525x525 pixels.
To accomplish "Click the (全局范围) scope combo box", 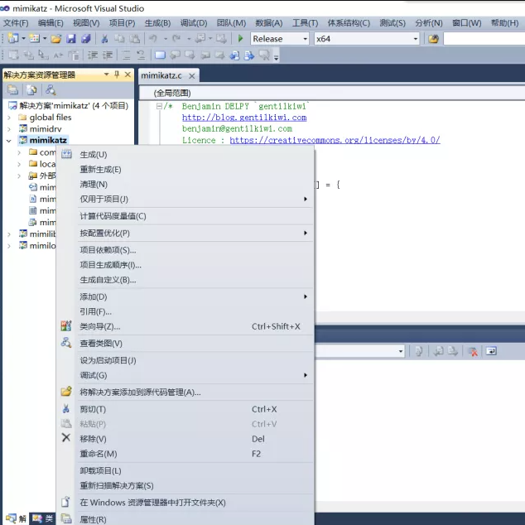I will point(331,93).
